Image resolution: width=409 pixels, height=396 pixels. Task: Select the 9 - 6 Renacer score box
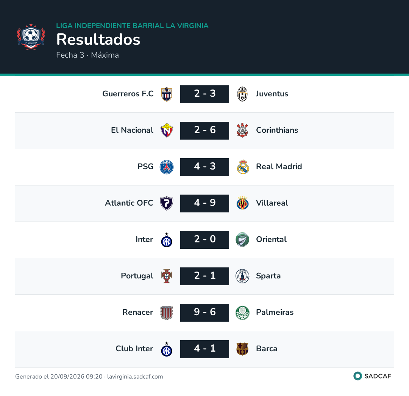[204, 313]
